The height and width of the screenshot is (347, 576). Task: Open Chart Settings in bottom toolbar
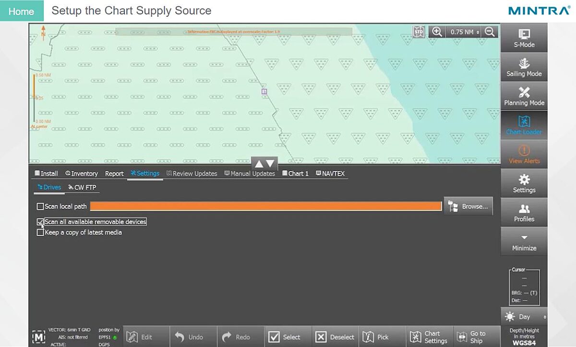[429, 337]
